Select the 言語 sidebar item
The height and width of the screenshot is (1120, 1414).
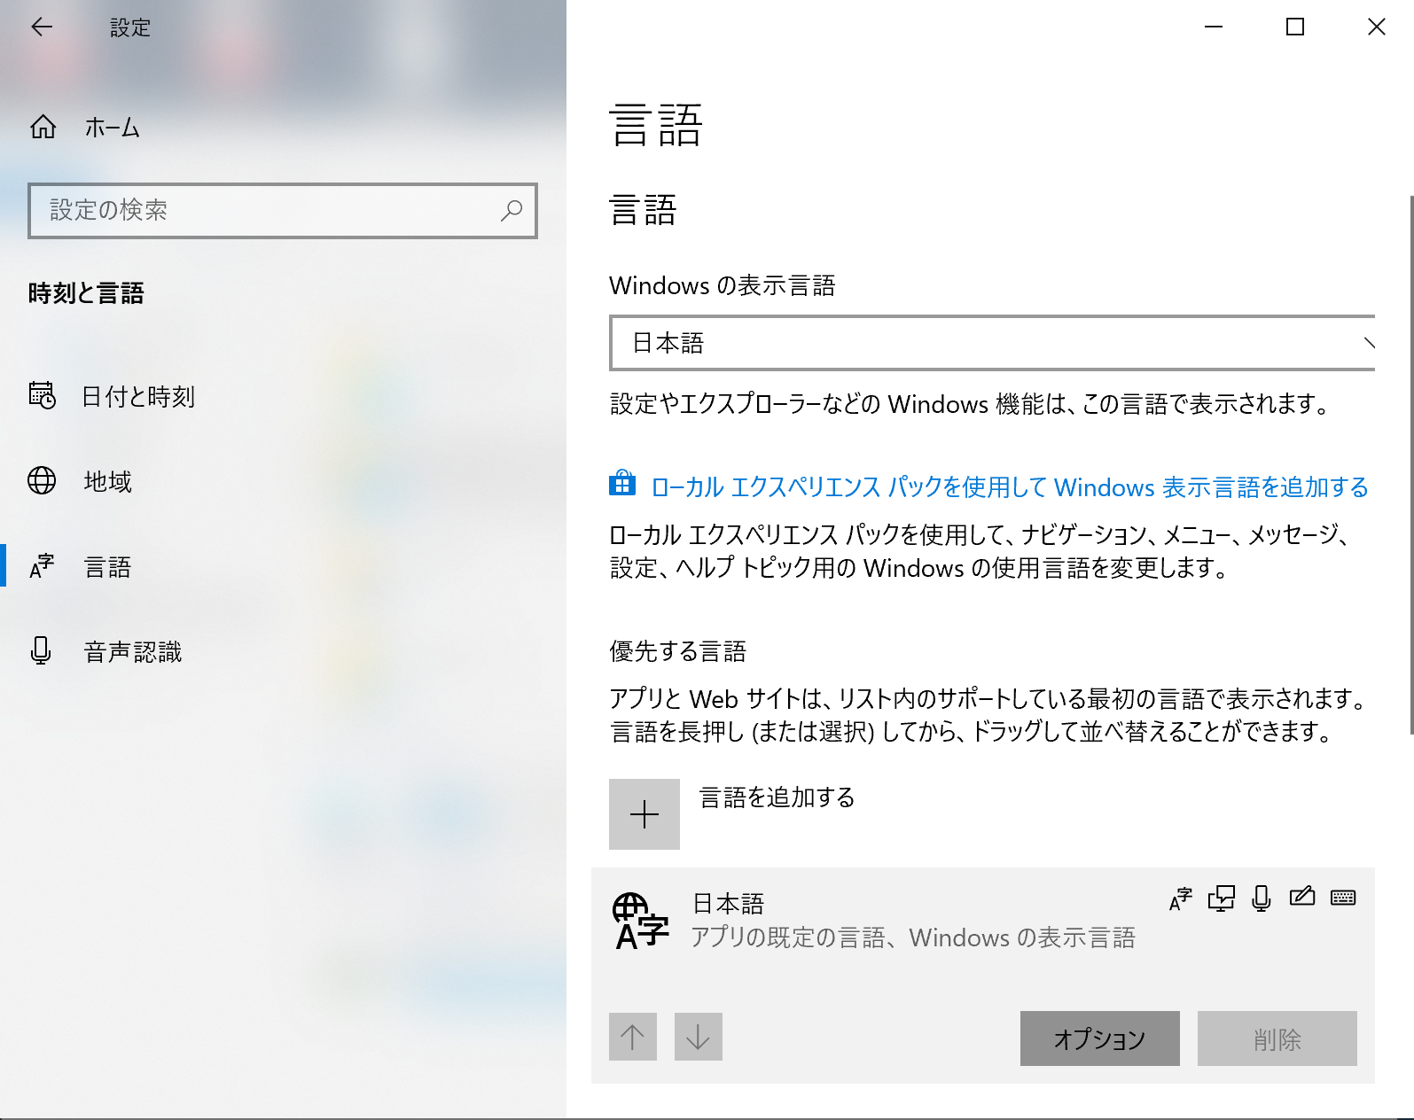(x=283, y=566)
